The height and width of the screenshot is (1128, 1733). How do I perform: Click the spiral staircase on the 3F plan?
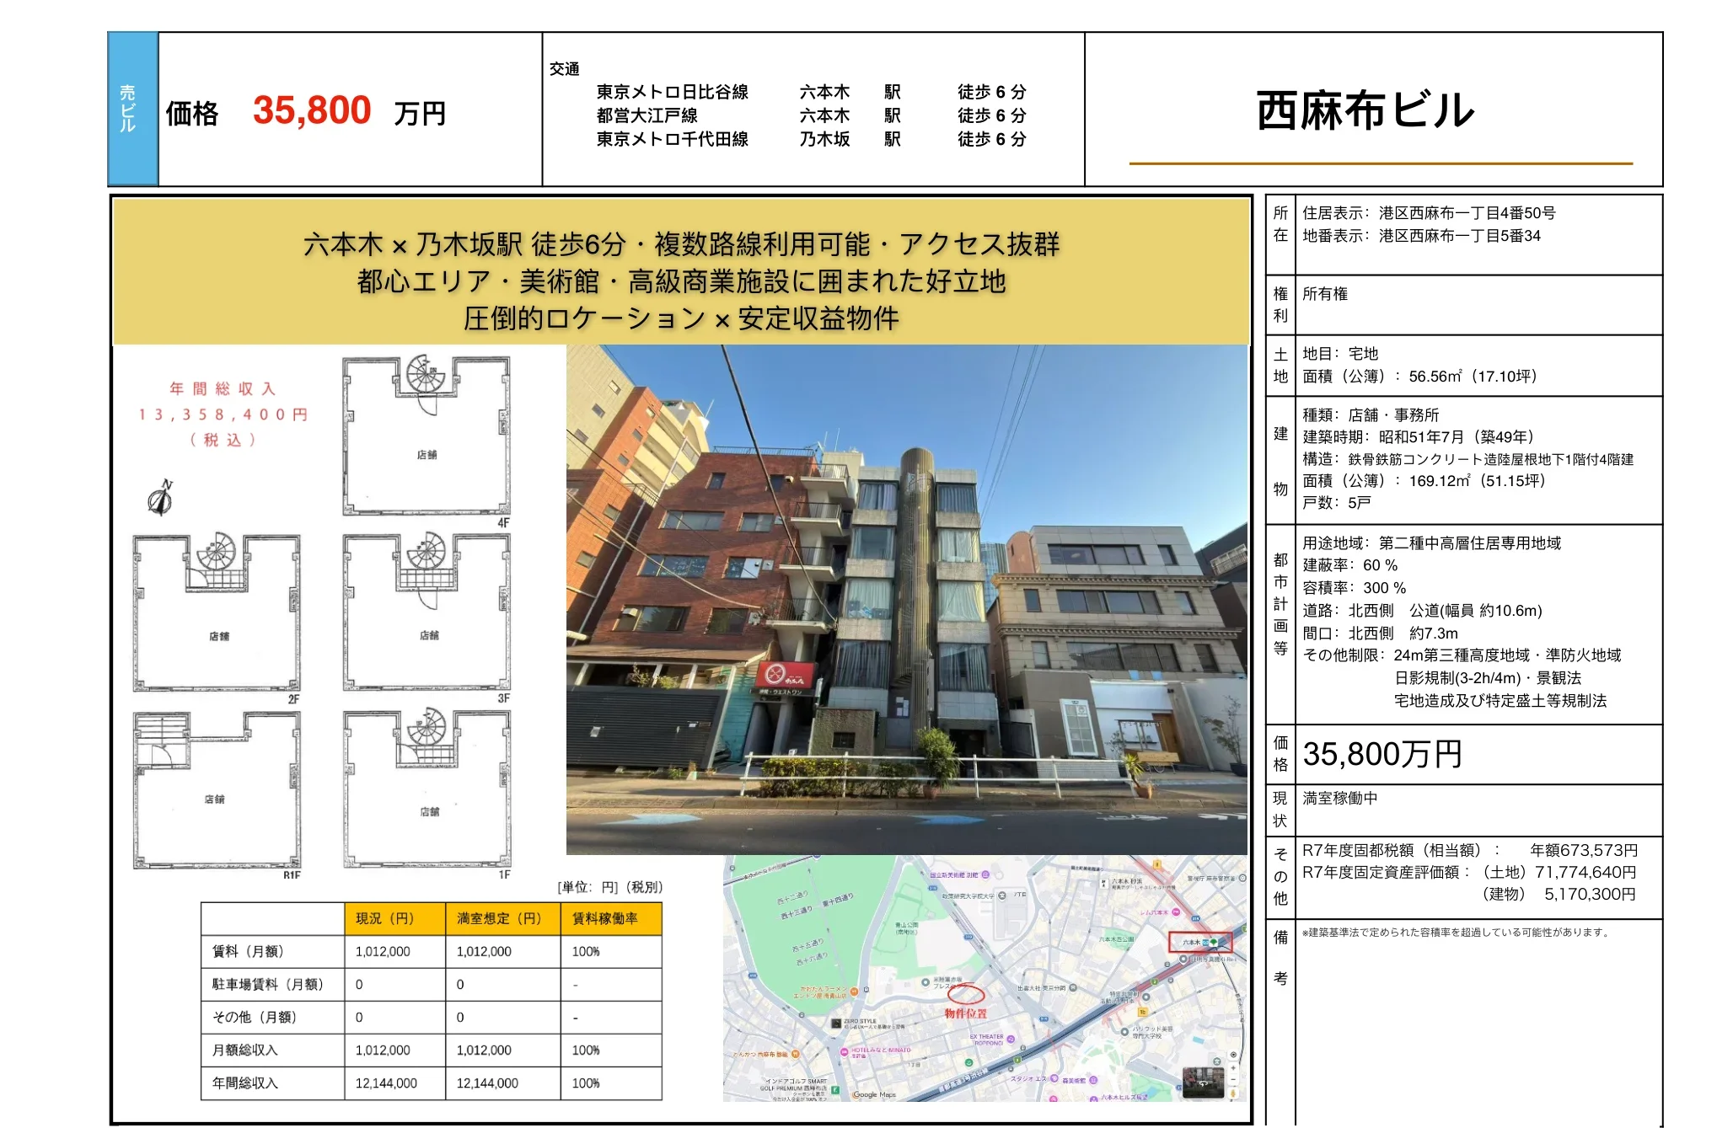coord(426,551)
